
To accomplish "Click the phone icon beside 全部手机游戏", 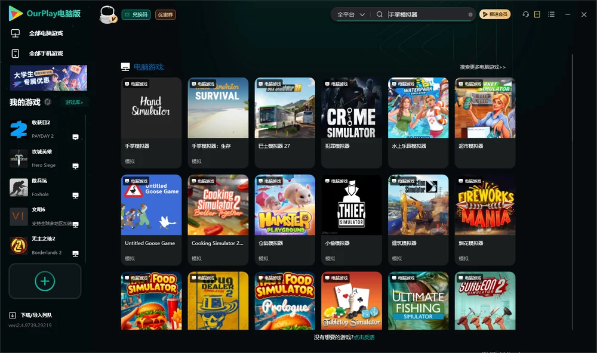I will click(x=16, y=54).
